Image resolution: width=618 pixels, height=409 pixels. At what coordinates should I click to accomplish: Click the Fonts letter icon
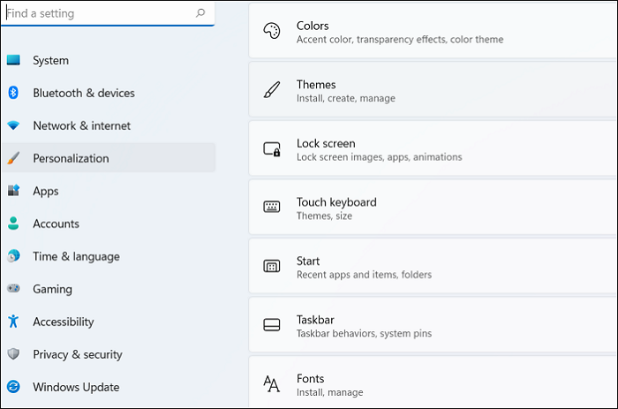coord(272,384)
